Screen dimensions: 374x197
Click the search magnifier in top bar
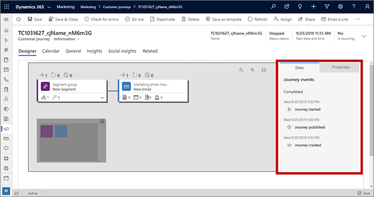coord(273,7)
